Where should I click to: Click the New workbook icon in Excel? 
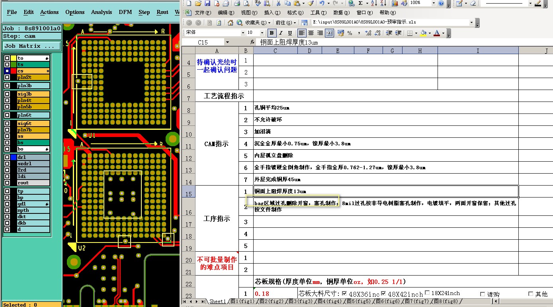189,3
